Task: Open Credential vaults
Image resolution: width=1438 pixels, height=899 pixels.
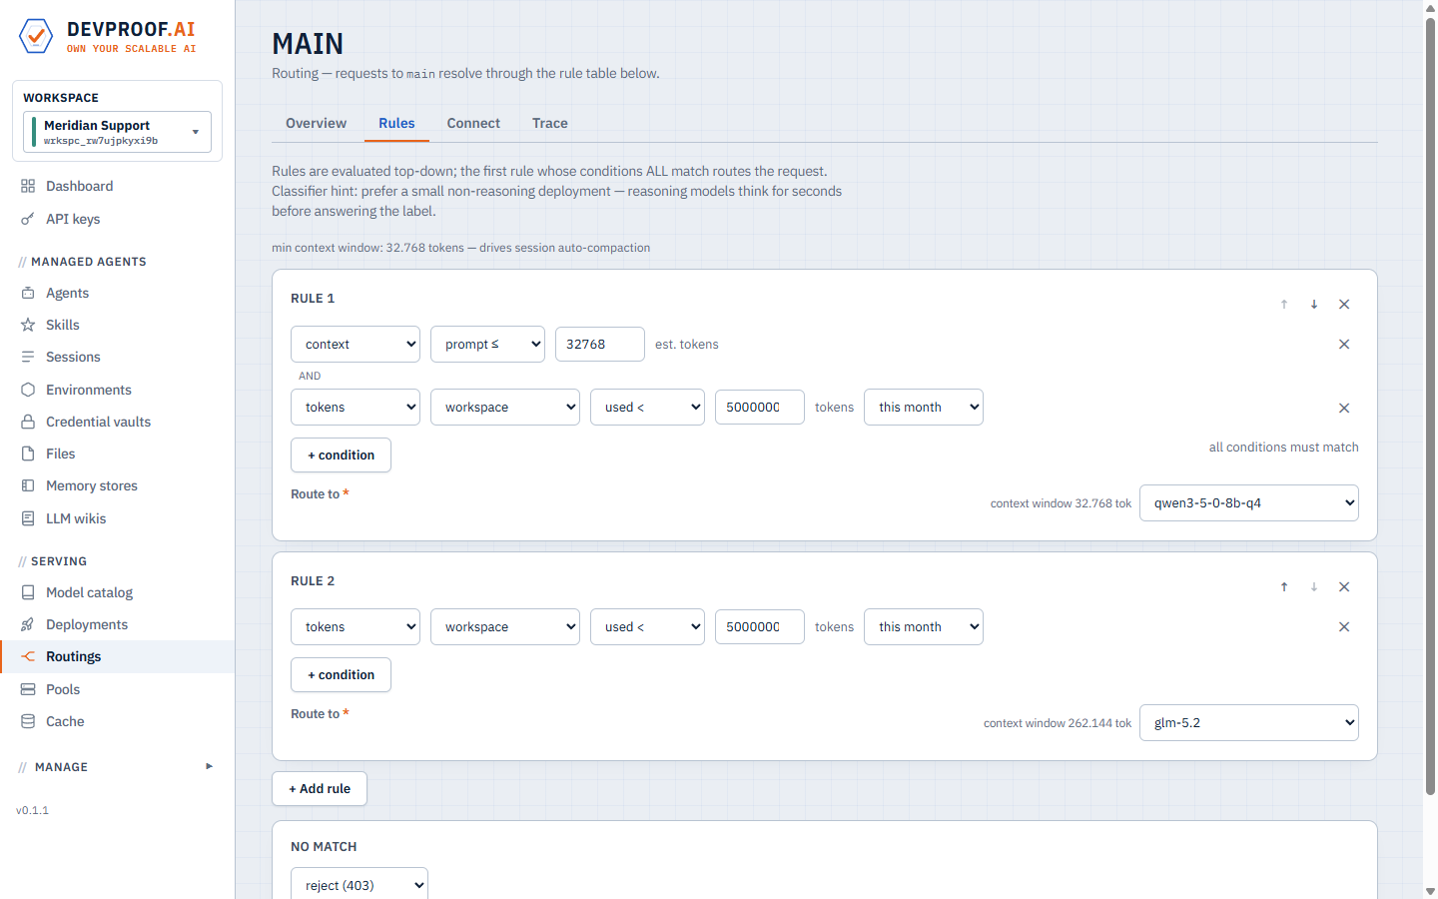Action: click(x=117, y=422)
